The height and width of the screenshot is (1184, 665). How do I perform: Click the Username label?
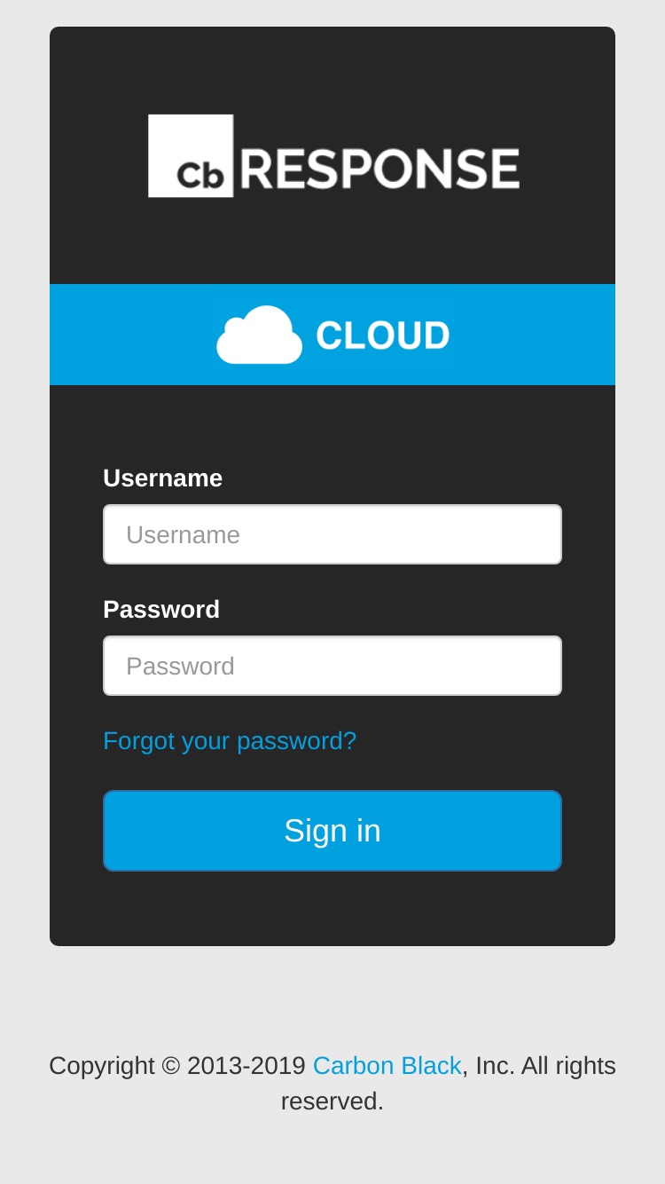tap(162, 478)
